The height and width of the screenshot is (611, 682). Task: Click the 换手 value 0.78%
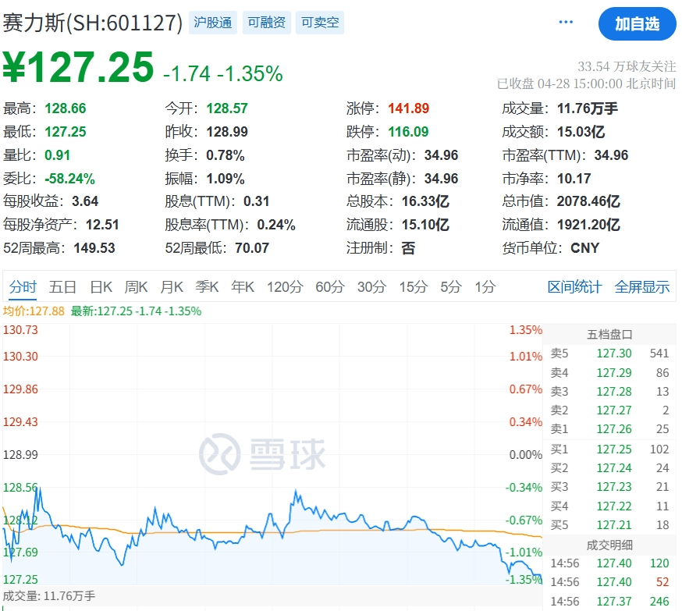pos(226,155)
